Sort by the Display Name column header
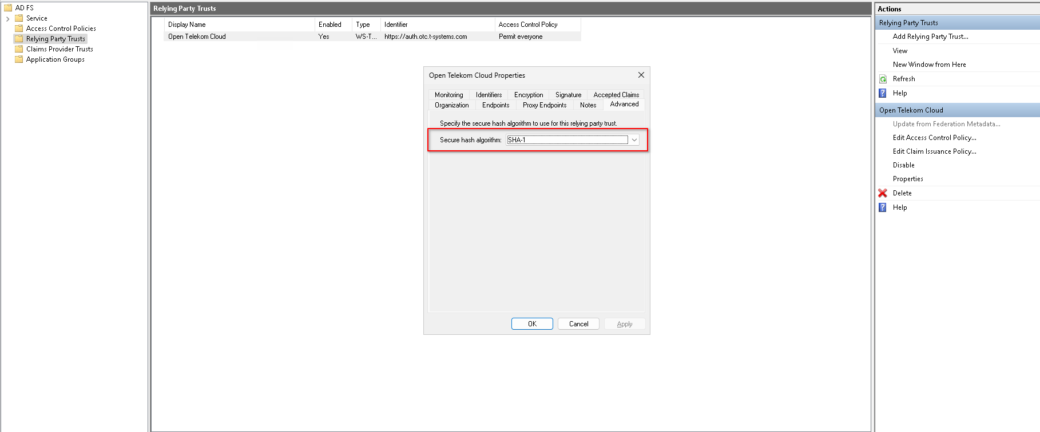 [x=187, y=25]
